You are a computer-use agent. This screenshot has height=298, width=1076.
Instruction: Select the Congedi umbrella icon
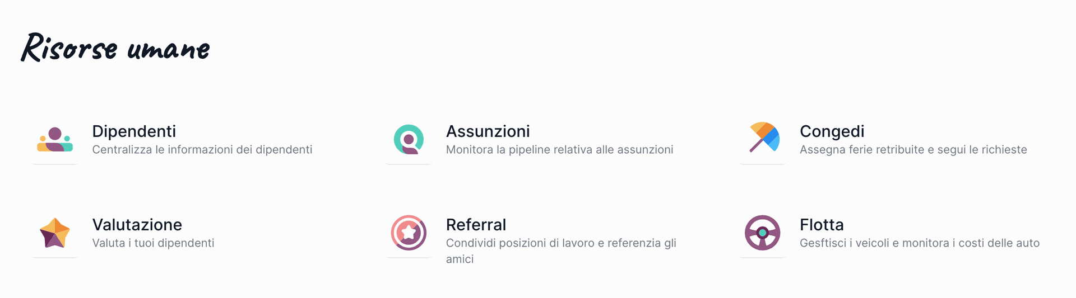[763, 138]
